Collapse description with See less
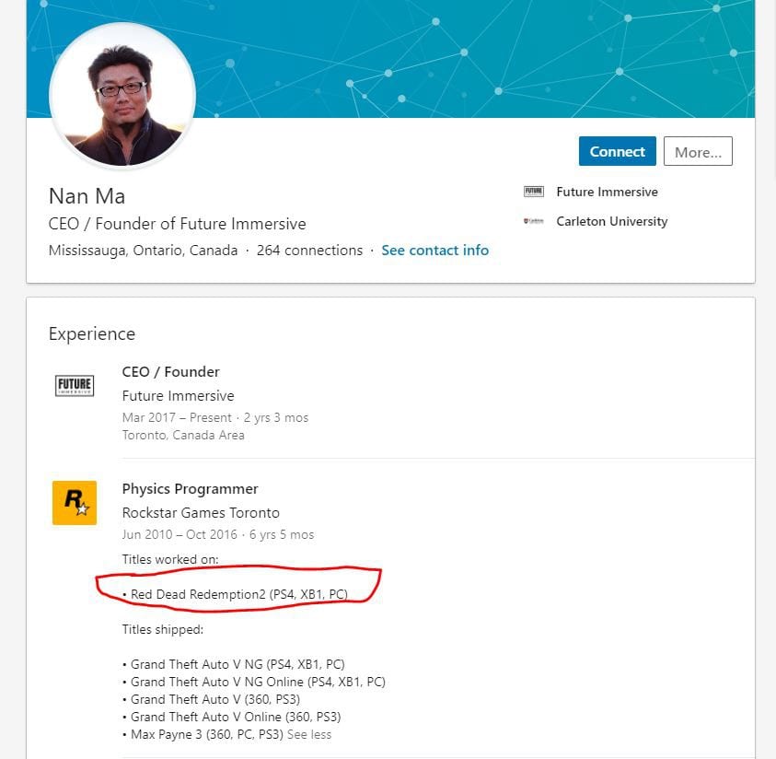Image resolution: width=776 pixels, height=759 pixels. click(x=309, y=735)
